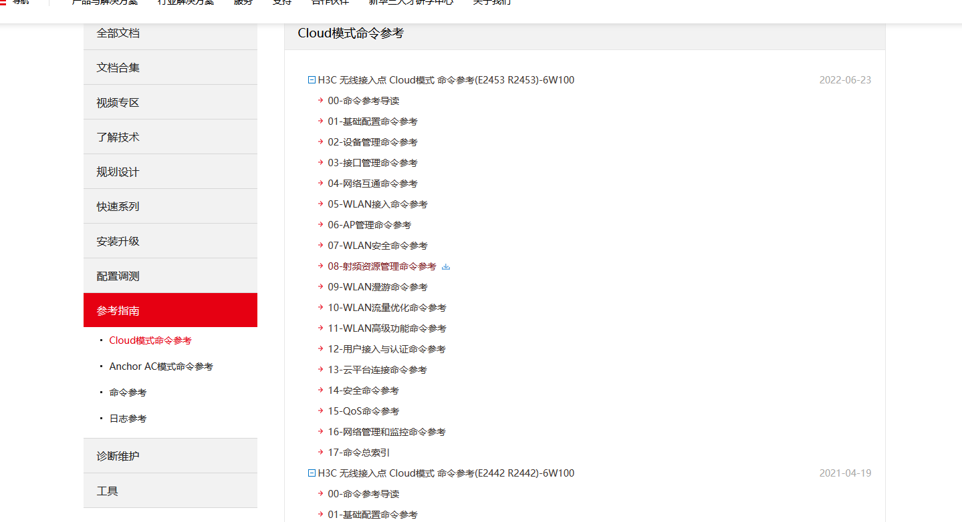Open 04-网络互通命令参考
Image resolution: width=962 pixels, height=522 pixels.
372,184
